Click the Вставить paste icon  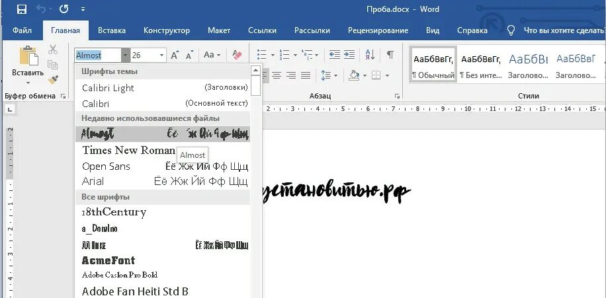tap(28, 56)
